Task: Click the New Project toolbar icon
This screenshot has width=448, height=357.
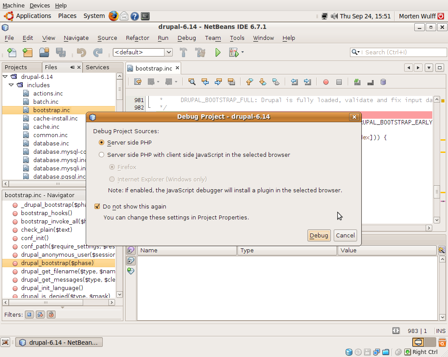Action: coord(28,53)
